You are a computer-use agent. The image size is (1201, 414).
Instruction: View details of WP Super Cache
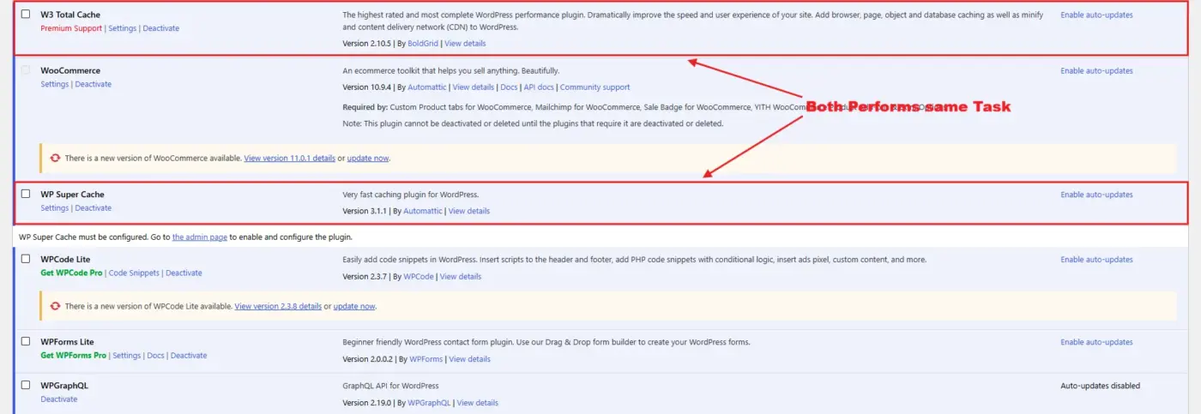coord(469,211)
